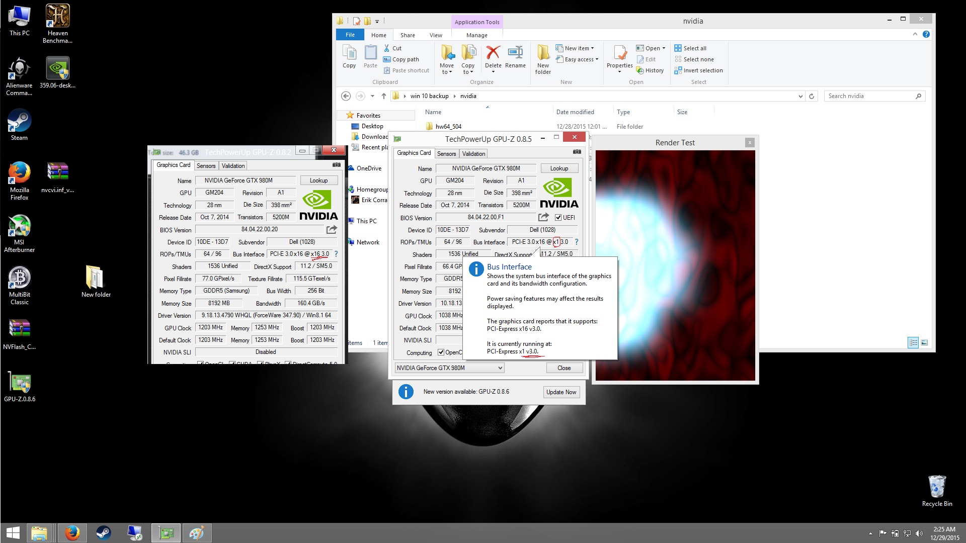Click Cut in Explorer ribbon
The image size is (966, 543).
coord(392,48)
